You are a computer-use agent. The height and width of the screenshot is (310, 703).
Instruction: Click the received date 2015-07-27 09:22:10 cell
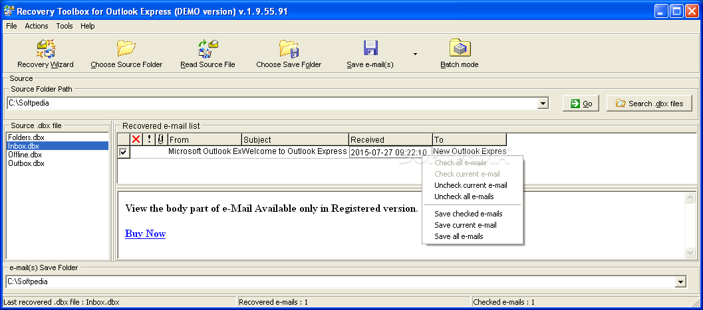point(390,153)
